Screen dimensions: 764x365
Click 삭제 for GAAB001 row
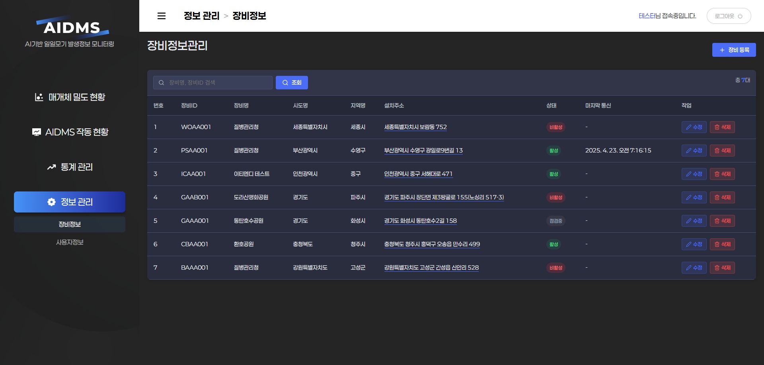coord(722,197)
